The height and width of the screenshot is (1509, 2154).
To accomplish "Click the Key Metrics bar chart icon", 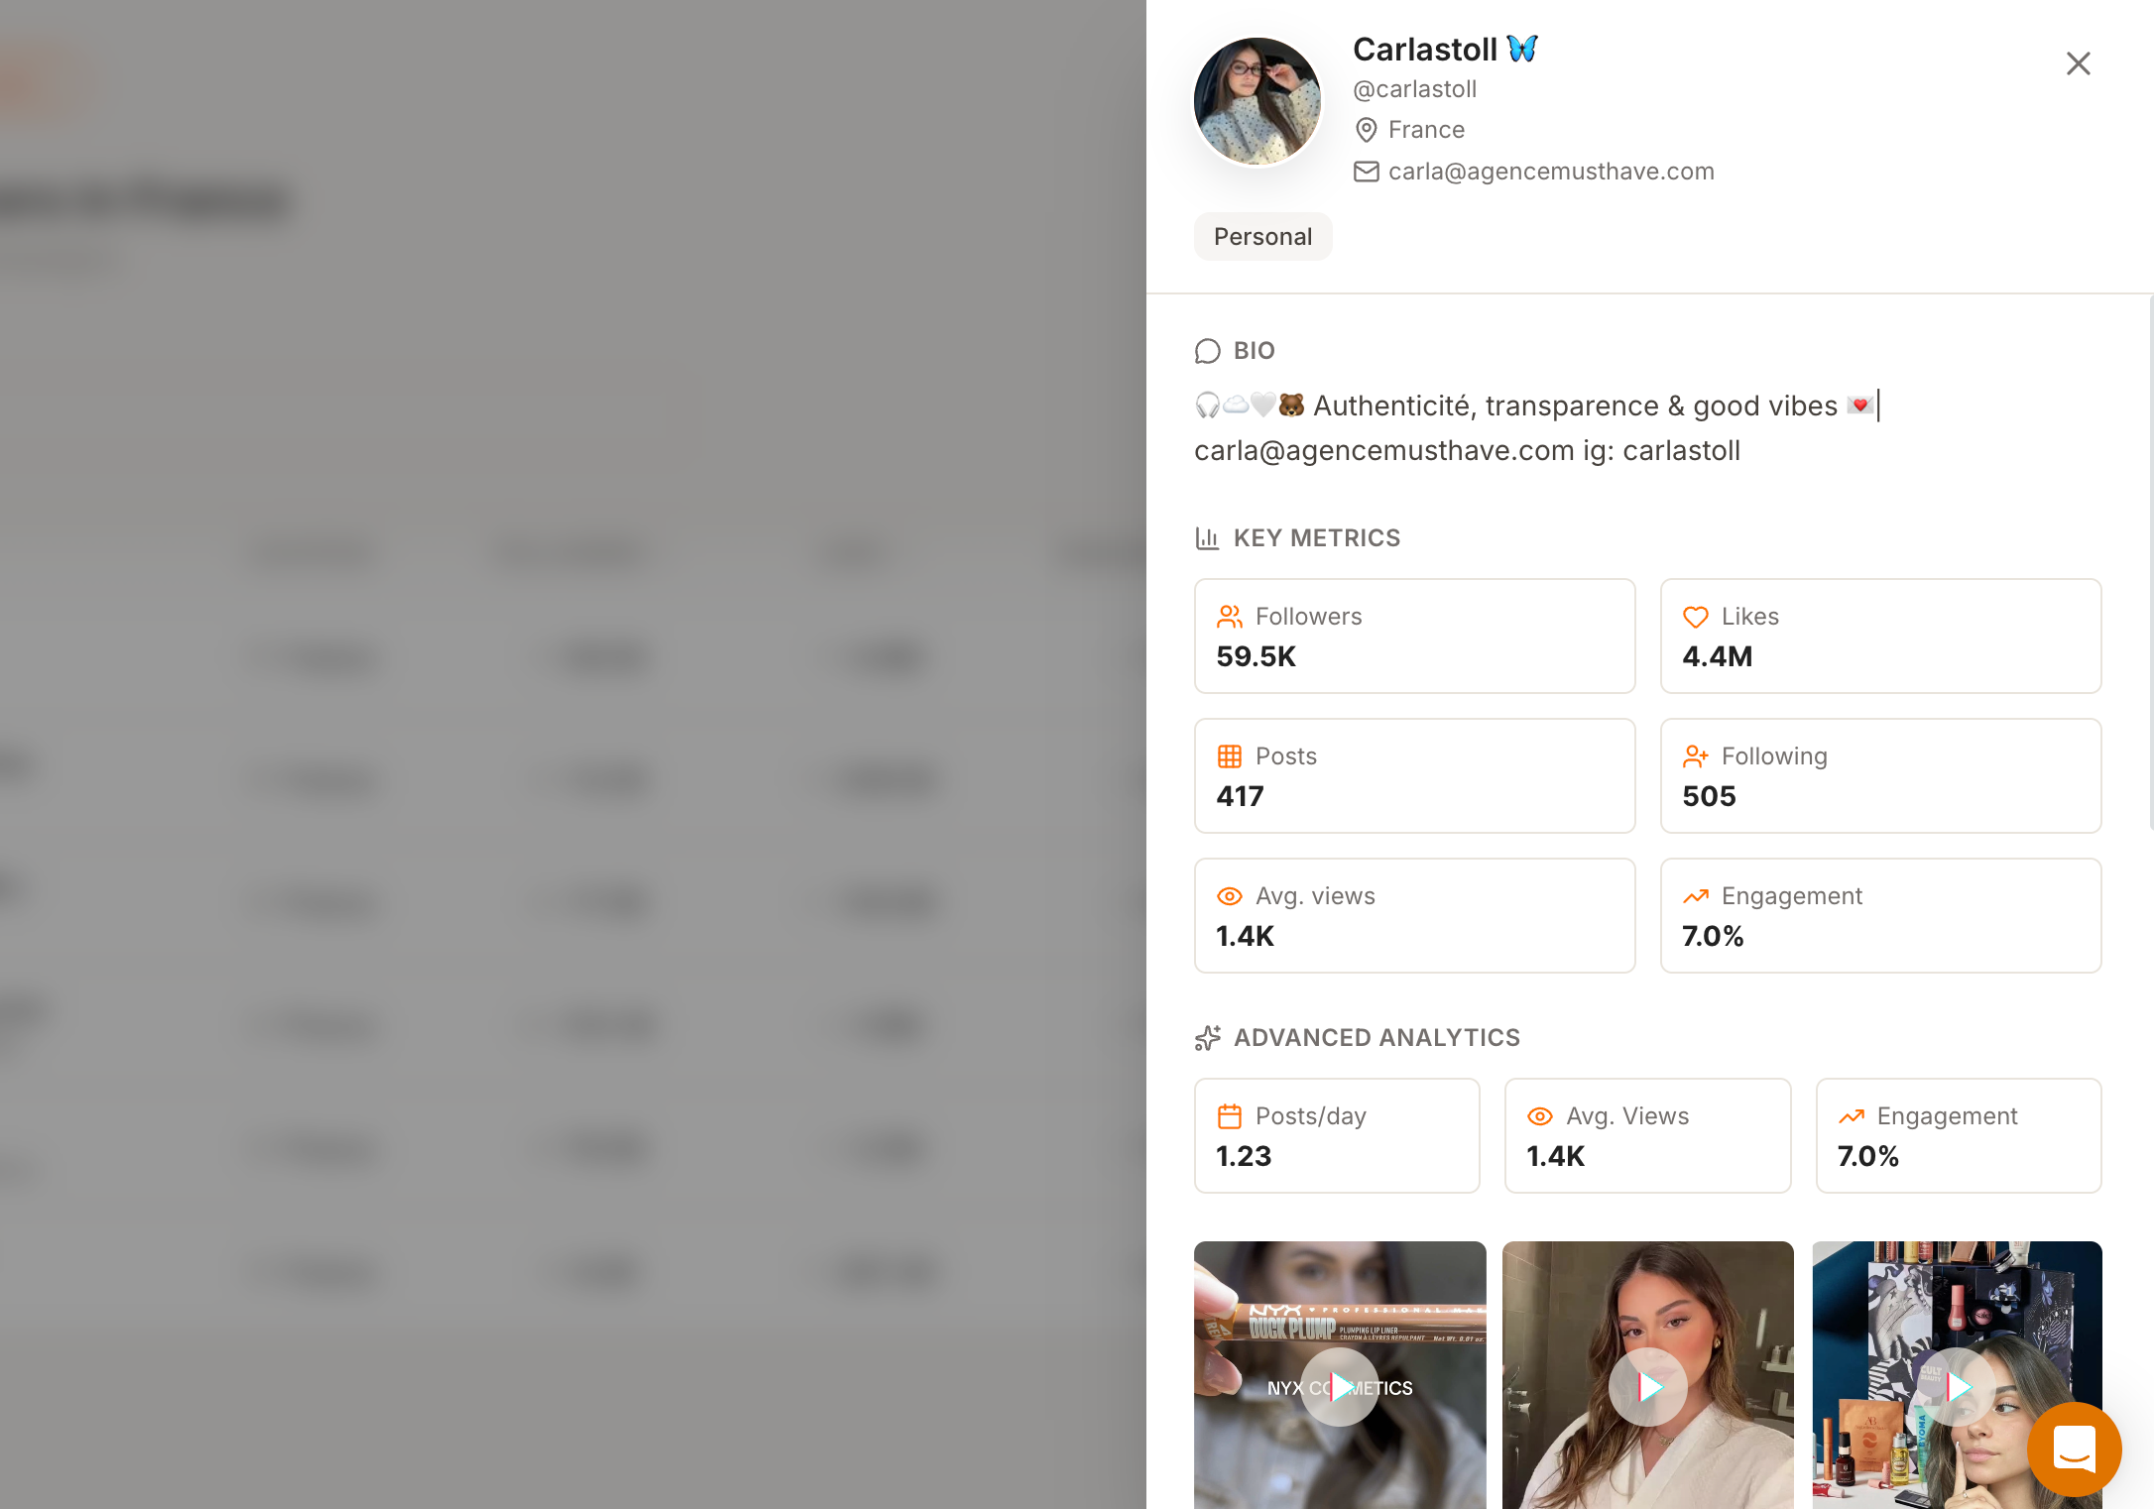I will (x=1207, y=538).
